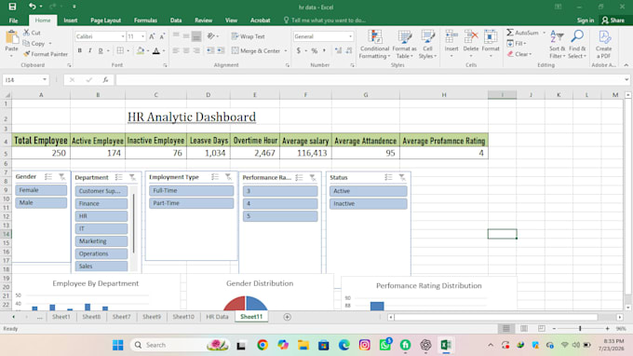Expand the formula bar
The width and height of the screenshot is (633, 356).
[626, 80]
